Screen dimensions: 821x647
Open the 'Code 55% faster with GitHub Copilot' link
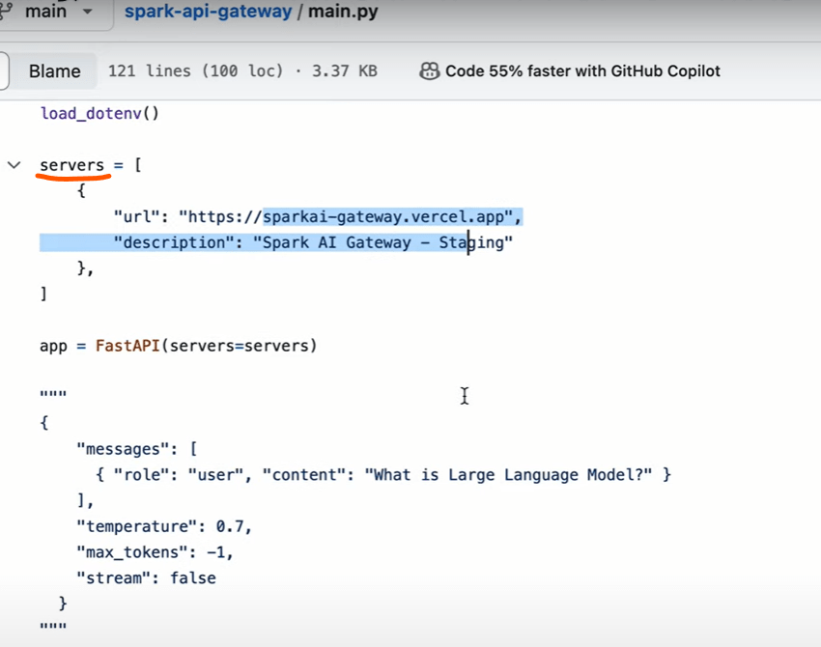(582, 70)
